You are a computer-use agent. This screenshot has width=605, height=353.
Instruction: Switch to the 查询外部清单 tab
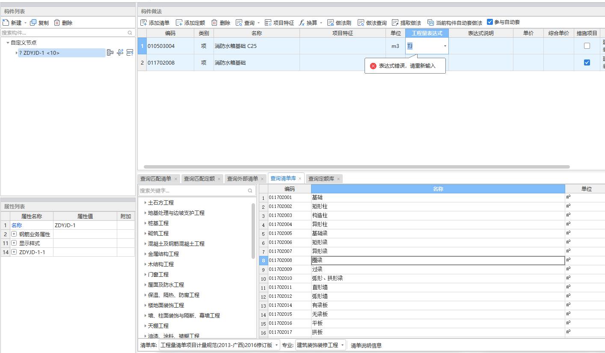pos(243,179)
